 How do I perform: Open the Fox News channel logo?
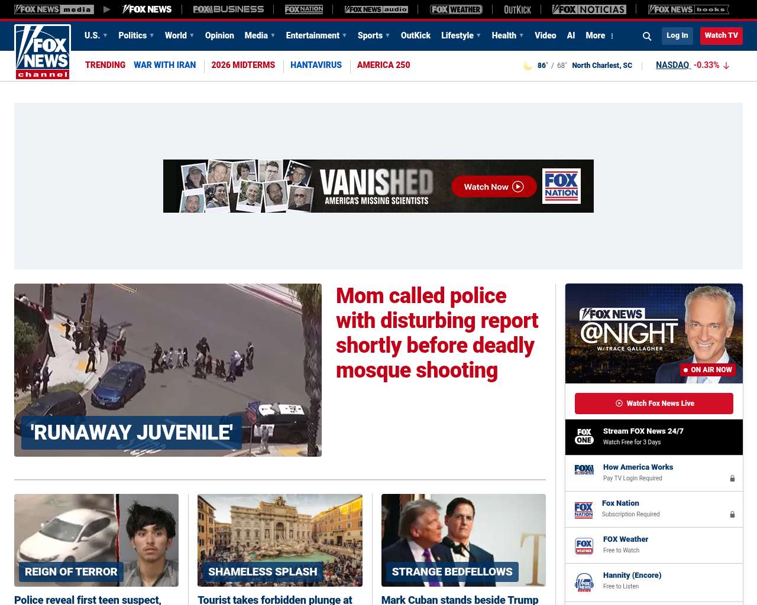[x=43, y=52]
